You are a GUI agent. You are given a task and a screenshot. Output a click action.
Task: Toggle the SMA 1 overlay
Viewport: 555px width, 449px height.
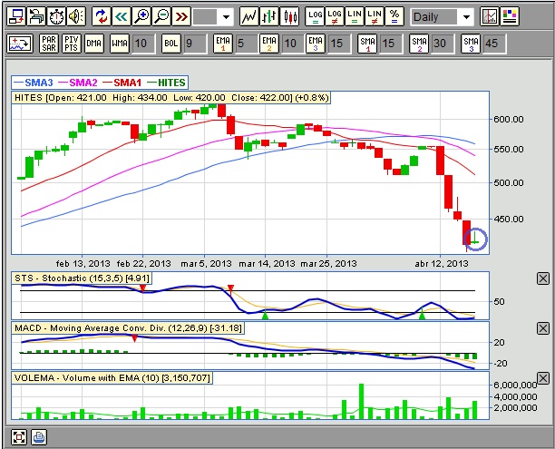pyautogui.click(x=367, y=44)
